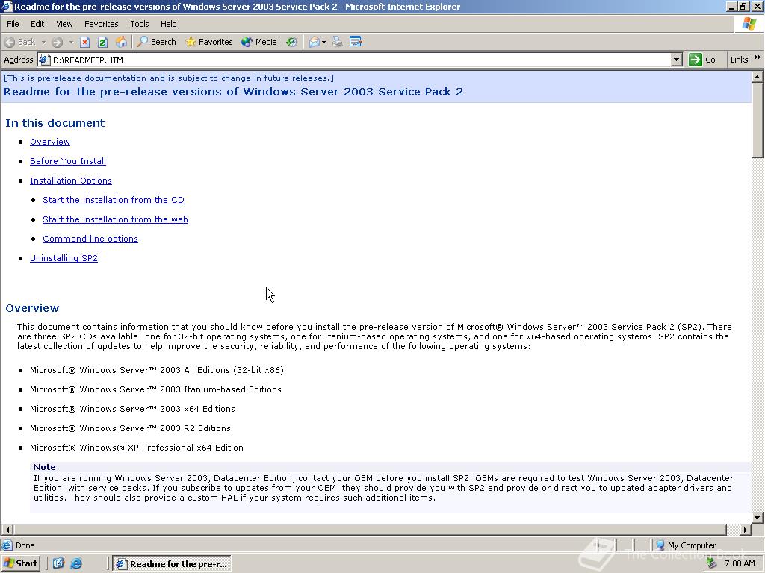
Task: Click Start the installation from the web
Action: [x=115, y=220]
